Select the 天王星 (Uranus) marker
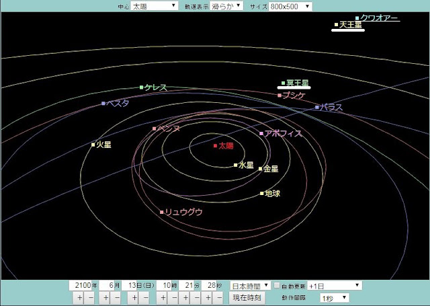Image resolution: width=430 pixels, height=306 pixels. pyautogui.click(x=336, y=25)
